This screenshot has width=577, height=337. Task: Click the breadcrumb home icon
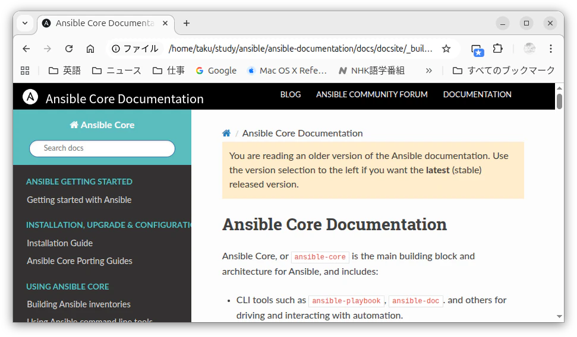(x=226, y=133)
